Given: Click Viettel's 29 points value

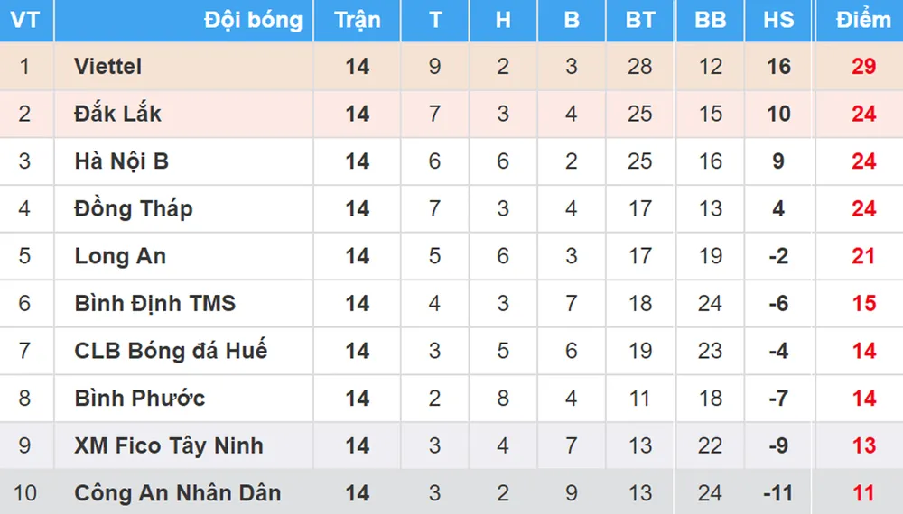Looking at the screenshot, I should click(x=864, y=67).
